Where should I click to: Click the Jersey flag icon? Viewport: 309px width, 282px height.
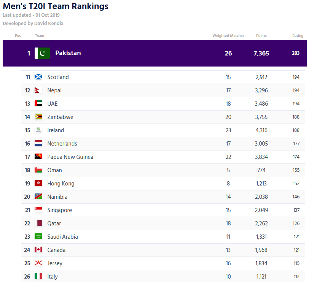(38, 263)
